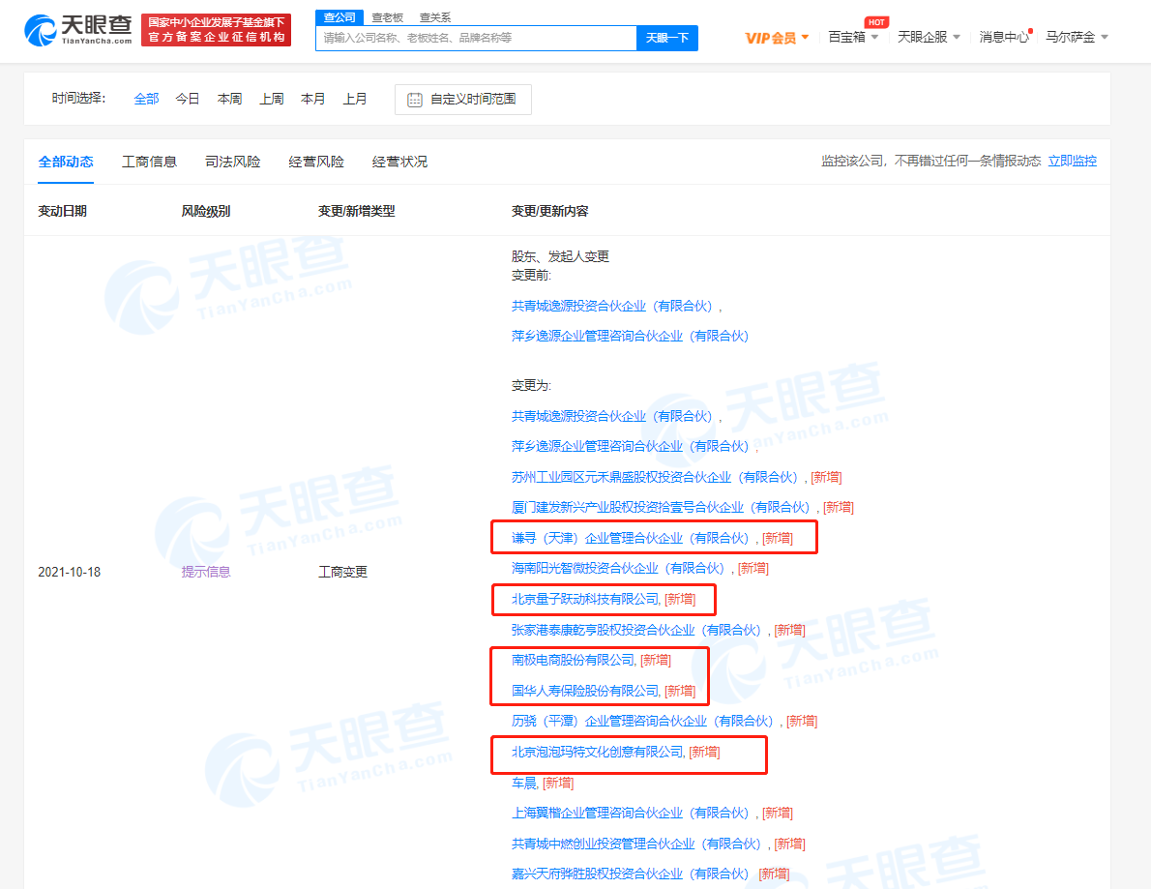The width and height of the screenshot is (1151, 889).
Task: Open 嘉兴天府骅胜股权投资合伙企业 link
Action: (x=631, y=874)
